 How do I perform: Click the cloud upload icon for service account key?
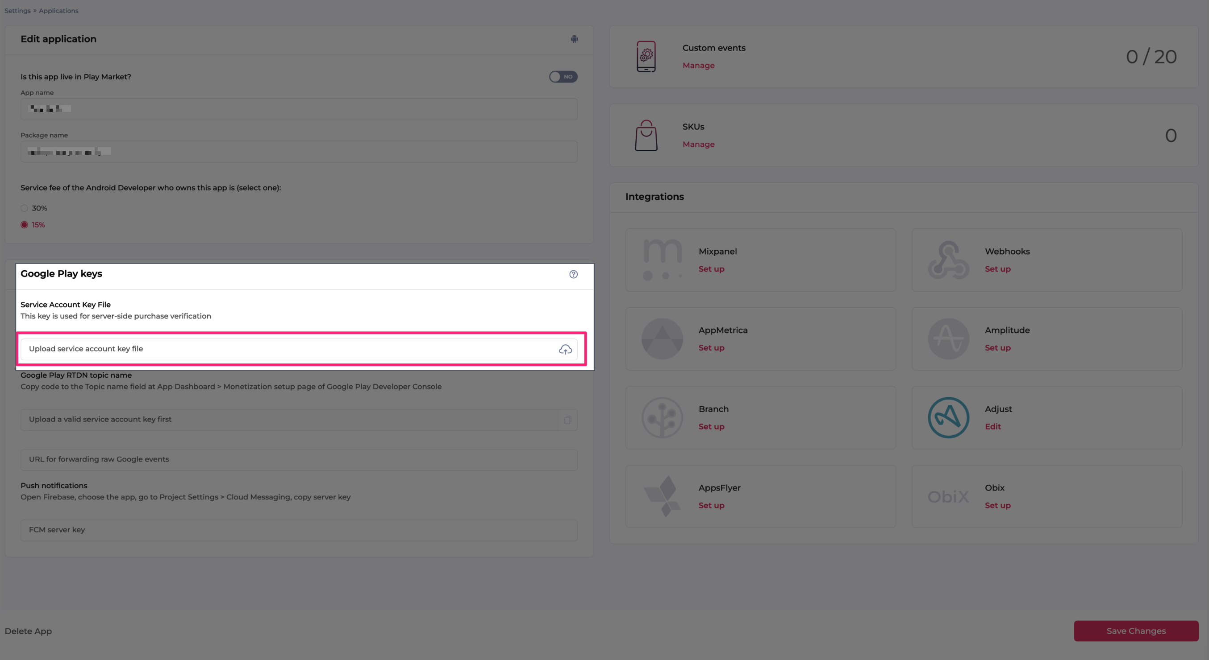pyautogui.click(x=565, y=349)
